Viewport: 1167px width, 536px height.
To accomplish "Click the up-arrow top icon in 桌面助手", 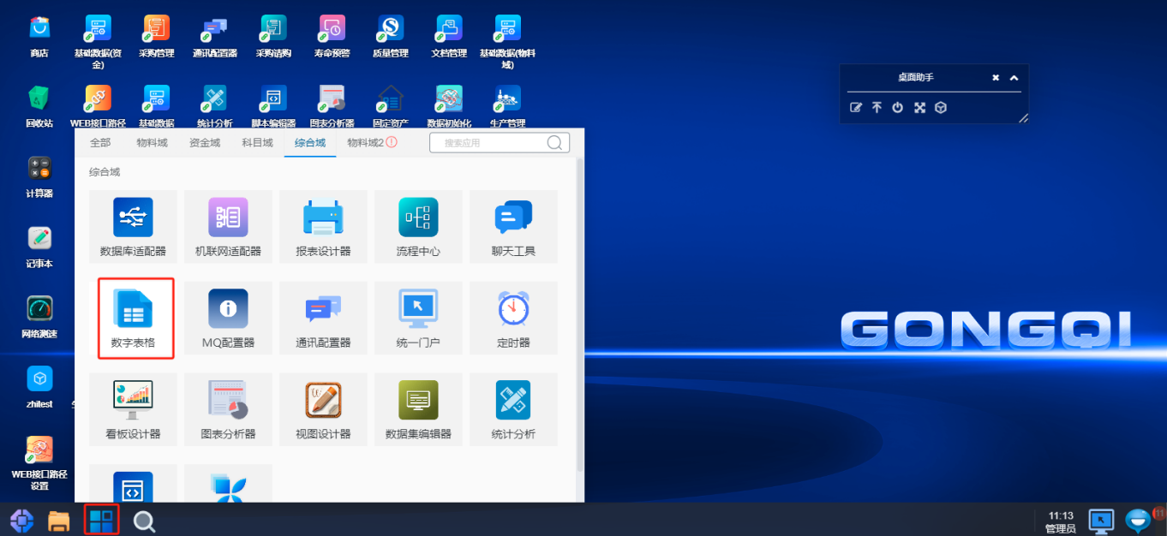I will [877, 108].
